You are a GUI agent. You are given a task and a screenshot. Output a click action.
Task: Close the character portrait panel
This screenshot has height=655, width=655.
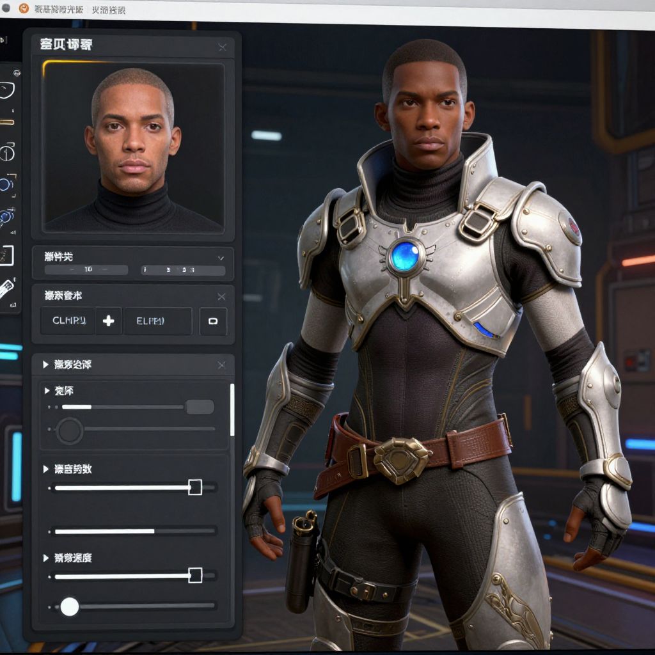pyautogui.click(x=222, y=47)
